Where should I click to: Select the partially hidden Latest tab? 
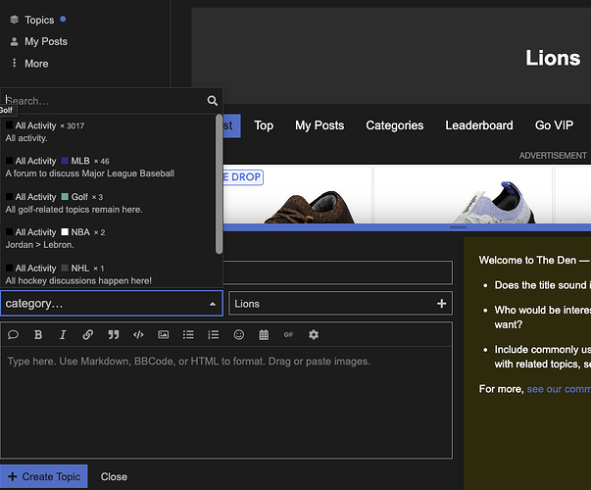point(232,125)
